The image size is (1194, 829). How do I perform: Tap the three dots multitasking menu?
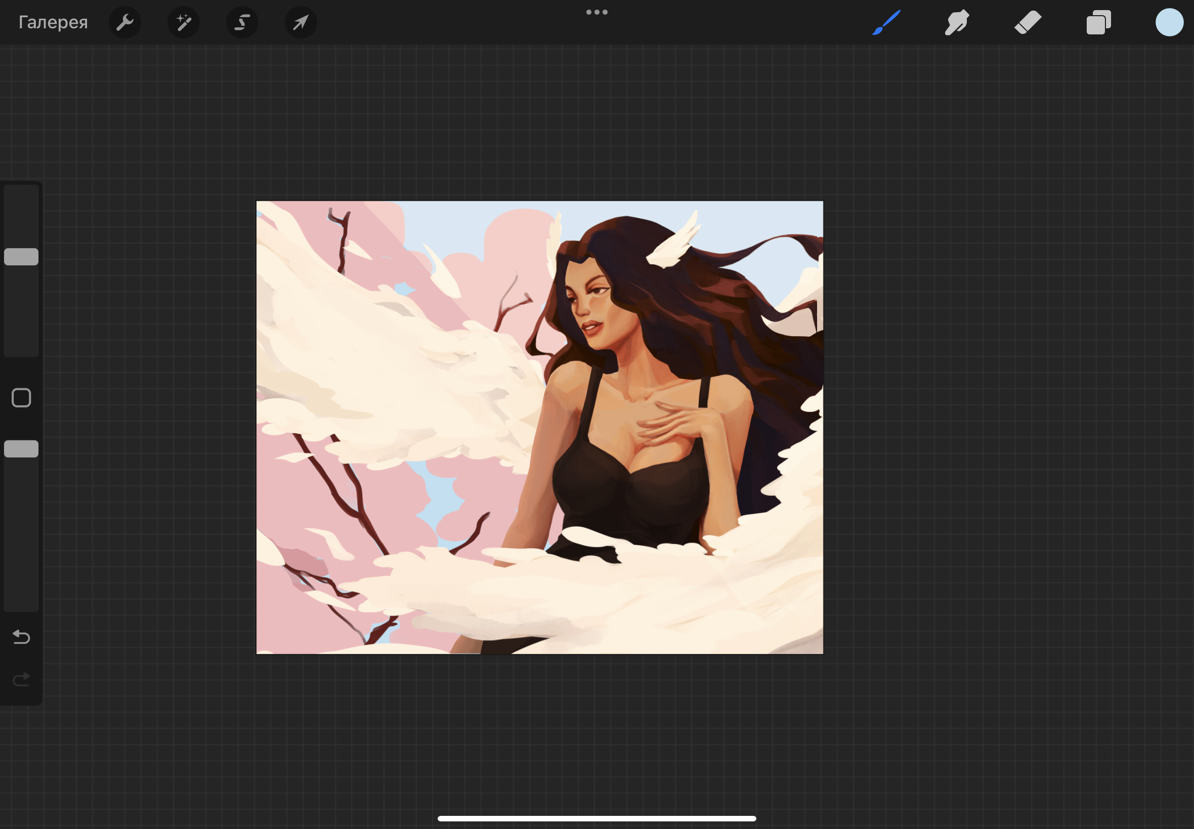click(x=596, y=12)
